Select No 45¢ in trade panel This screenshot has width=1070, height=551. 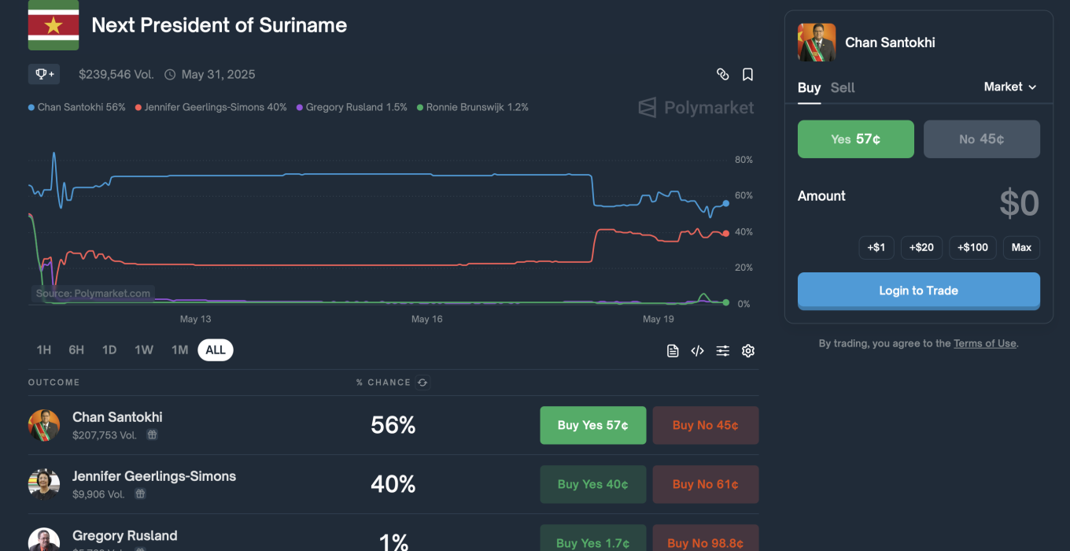pyautogui.click(x=982, y=139)
